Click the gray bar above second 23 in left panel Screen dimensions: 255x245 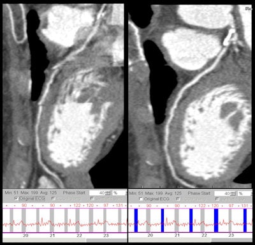105,220
